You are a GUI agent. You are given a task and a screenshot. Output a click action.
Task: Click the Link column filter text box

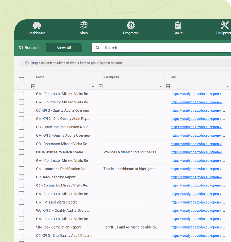198,86
